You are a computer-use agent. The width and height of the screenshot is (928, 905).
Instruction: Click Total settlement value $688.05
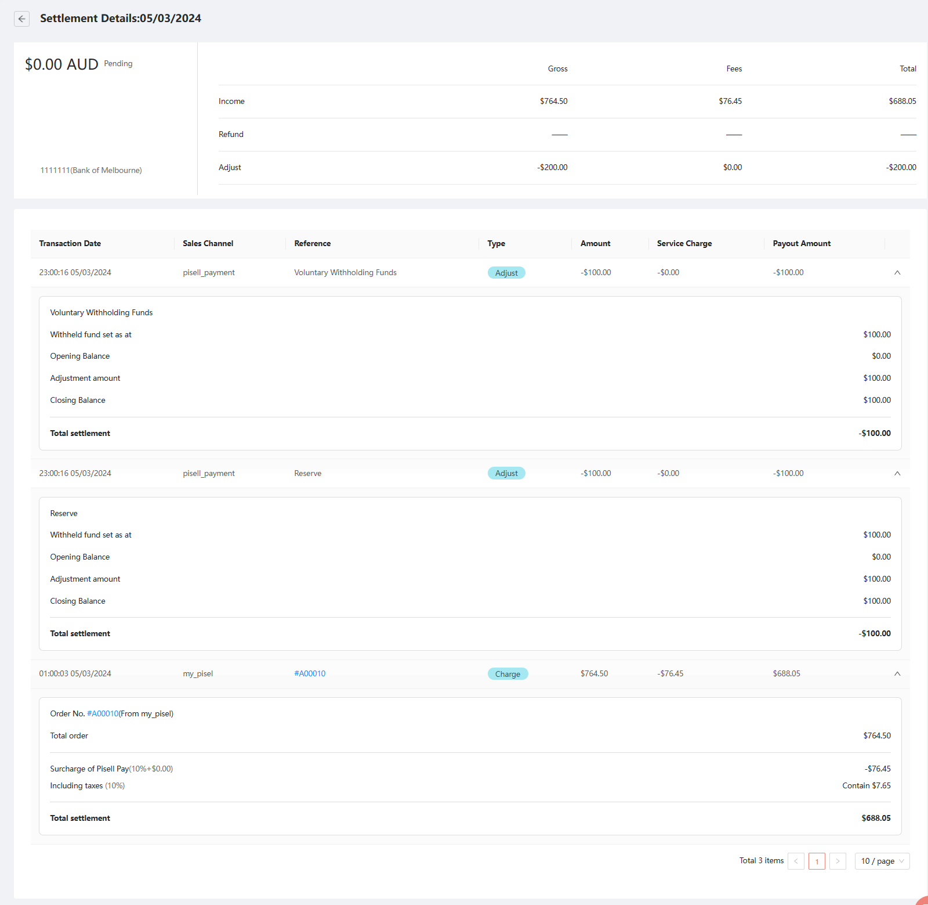click(876, 819)
